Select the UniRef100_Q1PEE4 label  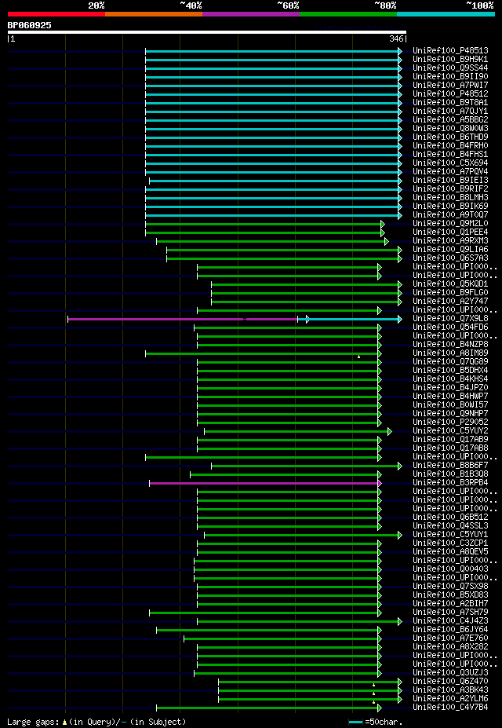click(450, 232)
